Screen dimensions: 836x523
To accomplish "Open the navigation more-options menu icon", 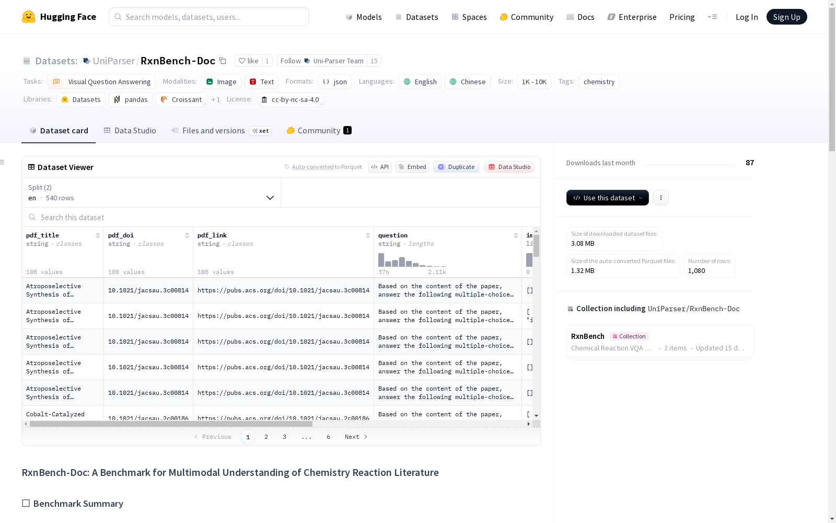I will click(713, 17).
